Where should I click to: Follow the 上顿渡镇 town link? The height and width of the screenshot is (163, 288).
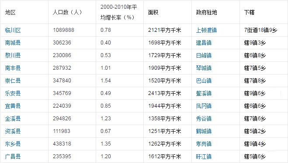(206, 30)
